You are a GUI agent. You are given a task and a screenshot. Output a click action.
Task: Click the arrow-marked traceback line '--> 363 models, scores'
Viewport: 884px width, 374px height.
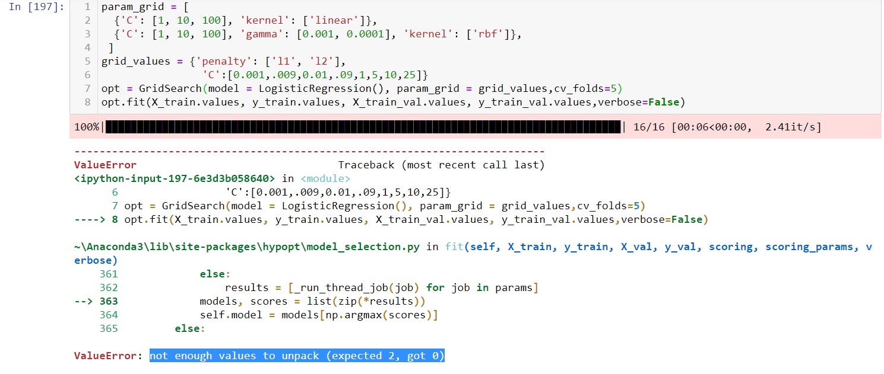click(250, 301)
